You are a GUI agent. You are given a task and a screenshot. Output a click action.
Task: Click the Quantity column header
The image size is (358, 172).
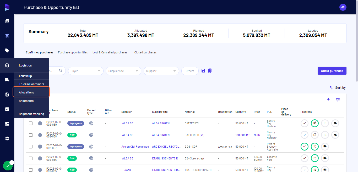(241, 112)
